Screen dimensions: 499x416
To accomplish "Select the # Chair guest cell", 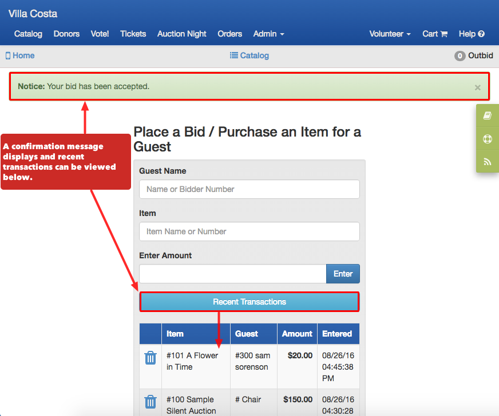I will [254, 403].
